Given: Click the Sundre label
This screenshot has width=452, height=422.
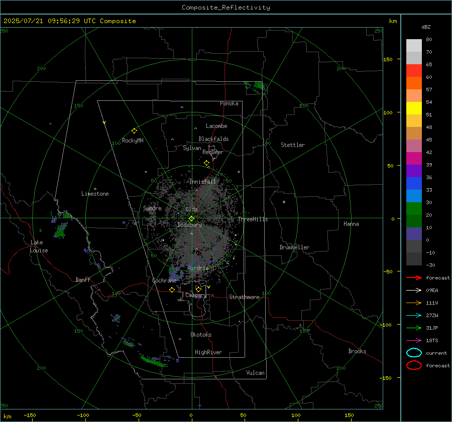Looking at the screenshot, I should (x=152, y=208).
